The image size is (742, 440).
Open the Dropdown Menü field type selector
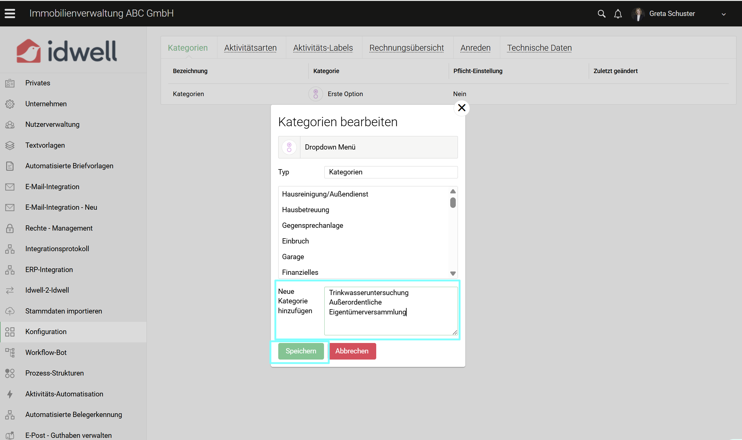pyautogui.click(x=368, y=147)
